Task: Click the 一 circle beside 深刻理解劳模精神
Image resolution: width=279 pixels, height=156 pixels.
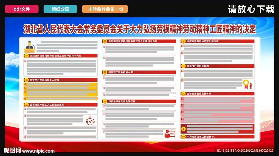Action: click(26, 56)
